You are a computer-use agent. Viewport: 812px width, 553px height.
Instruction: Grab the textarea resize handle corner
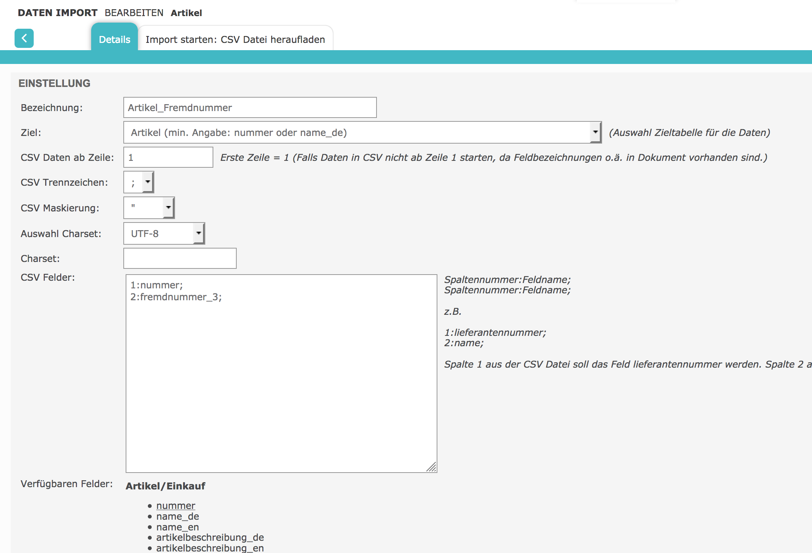pyautogui.click(x=432, y=467)
